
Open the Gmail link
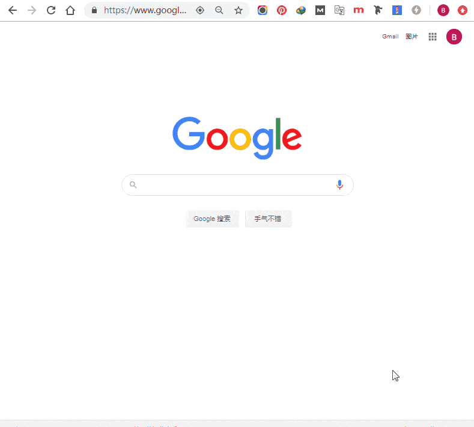[390, 37]
